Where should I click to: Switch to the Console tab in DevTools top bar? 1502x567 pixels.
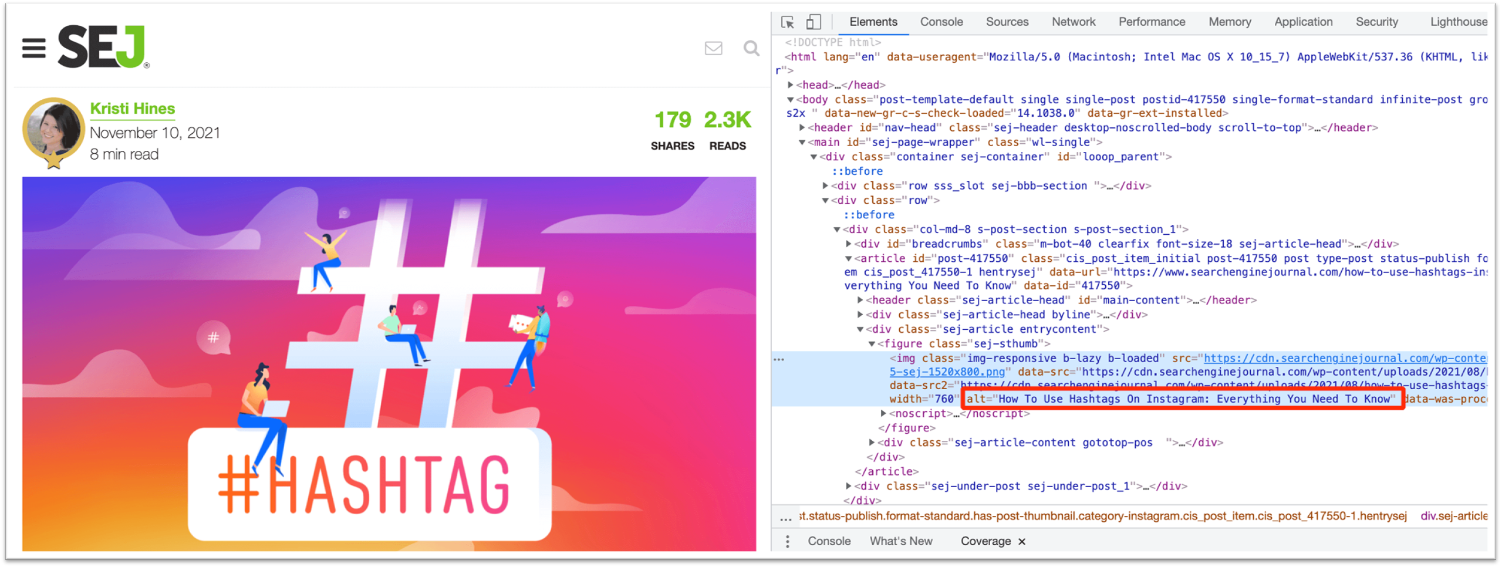(941, 22)
